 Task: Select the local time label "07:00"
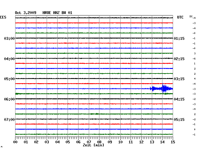pos(9,119)
